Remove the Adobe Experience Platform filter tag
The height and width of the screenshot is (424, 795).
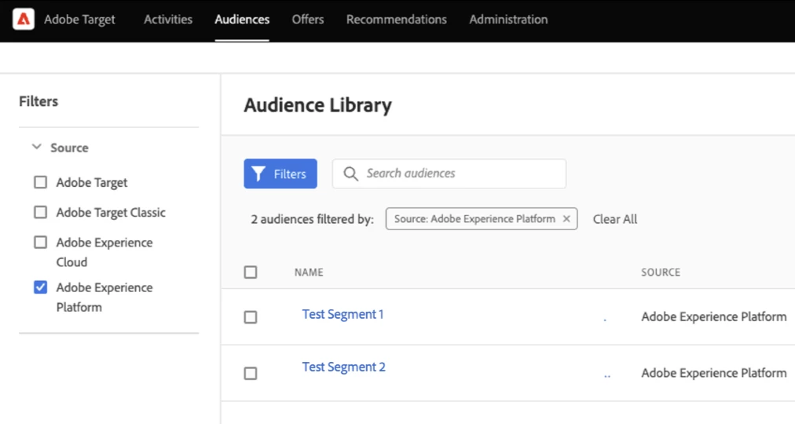566,219
